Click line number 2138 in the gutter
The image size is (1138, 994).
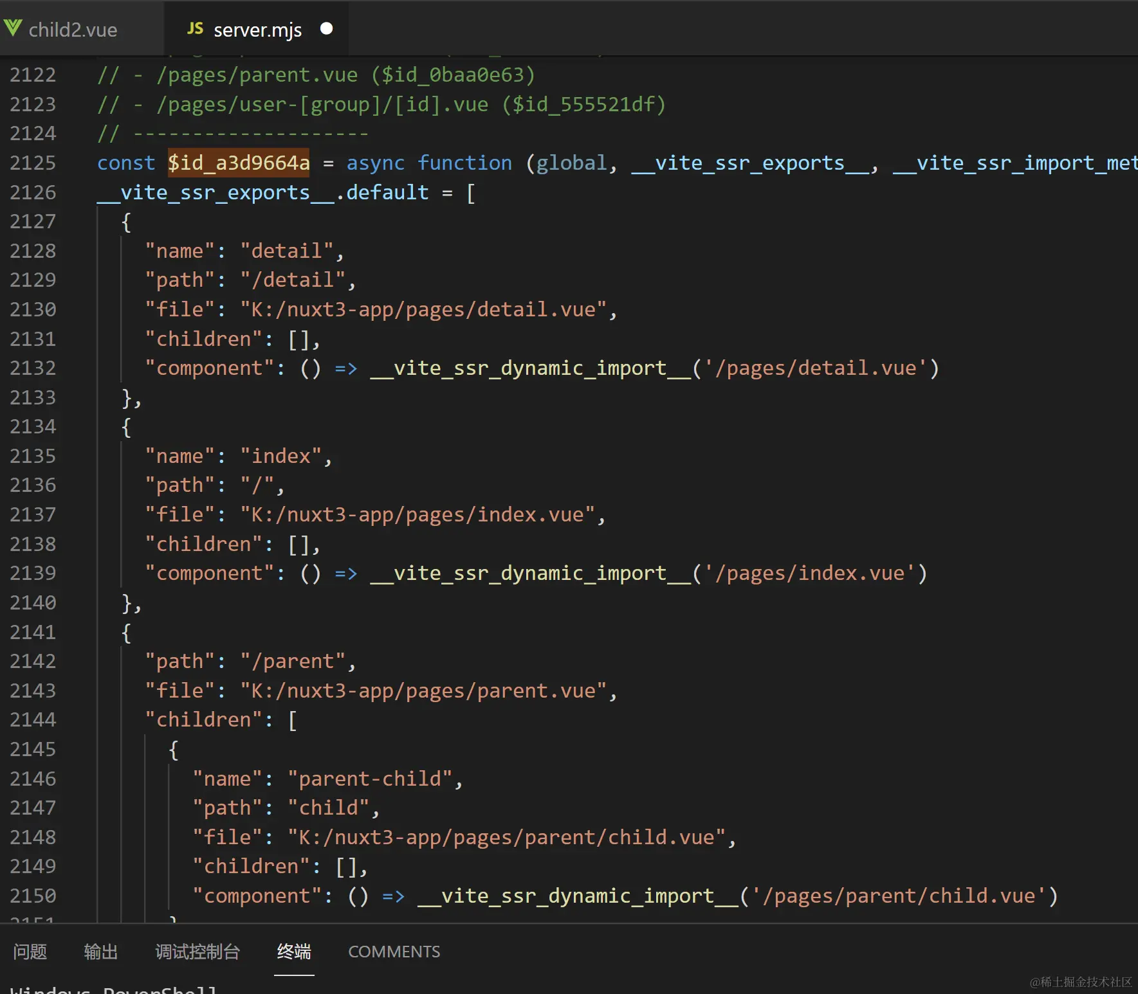pos(33,545)
